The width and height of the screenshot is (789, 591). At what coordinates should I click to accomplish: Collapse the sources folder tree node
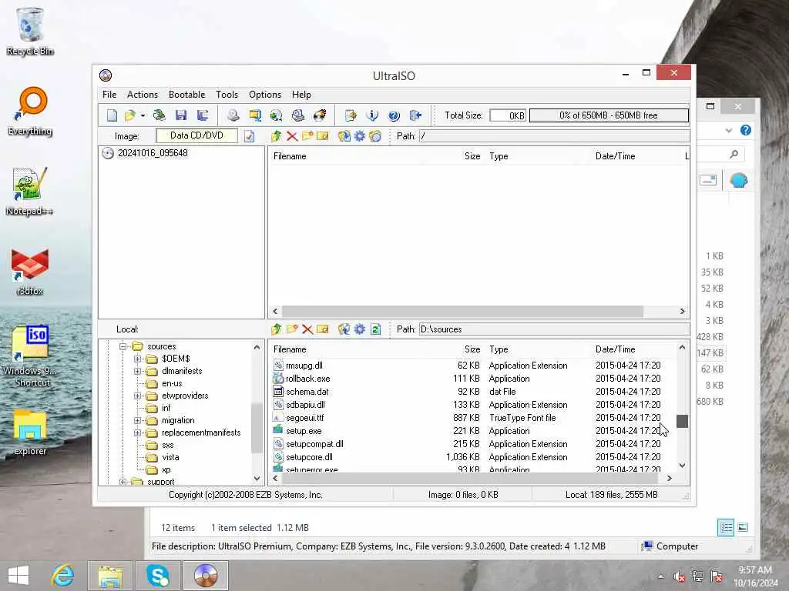click(x=123, y=346)
